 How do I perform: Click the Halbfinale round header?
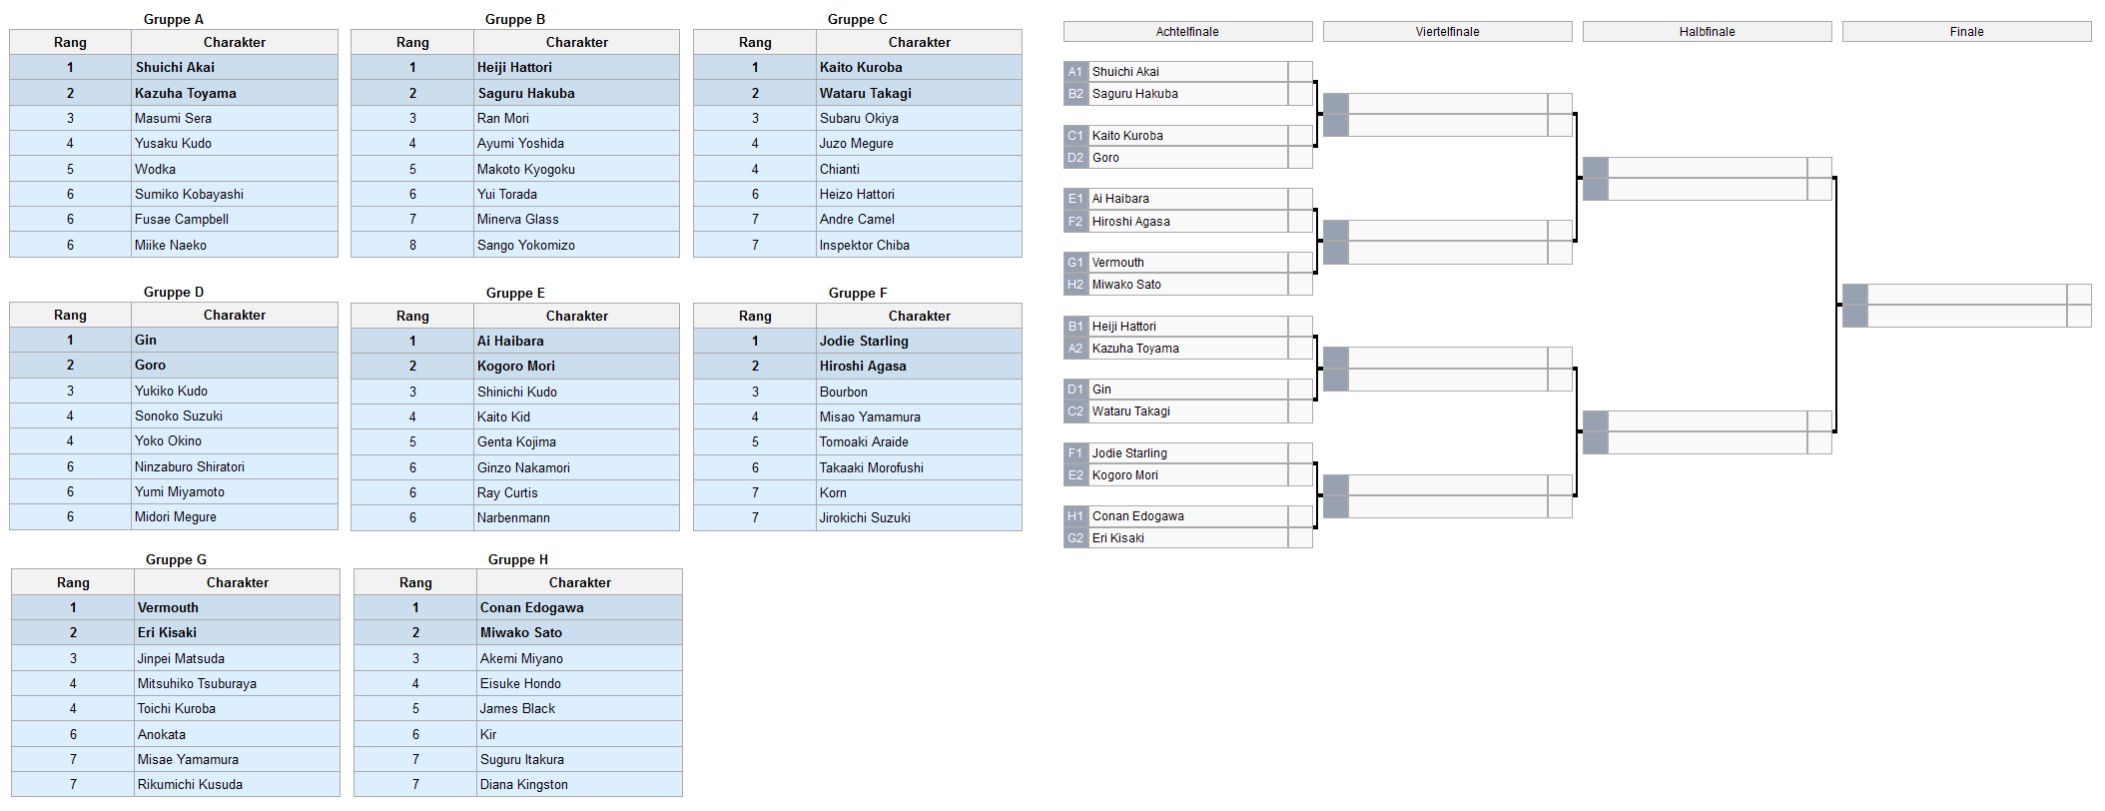point(1707,32)
